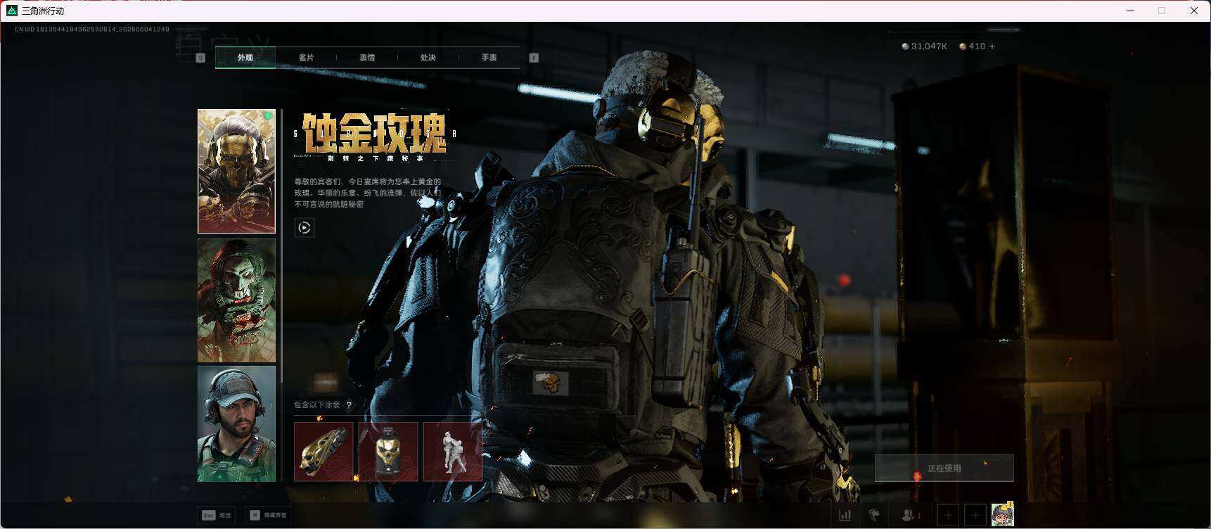
Task: Minimize the 三角洲行动 window
Action: (1130, 11)
